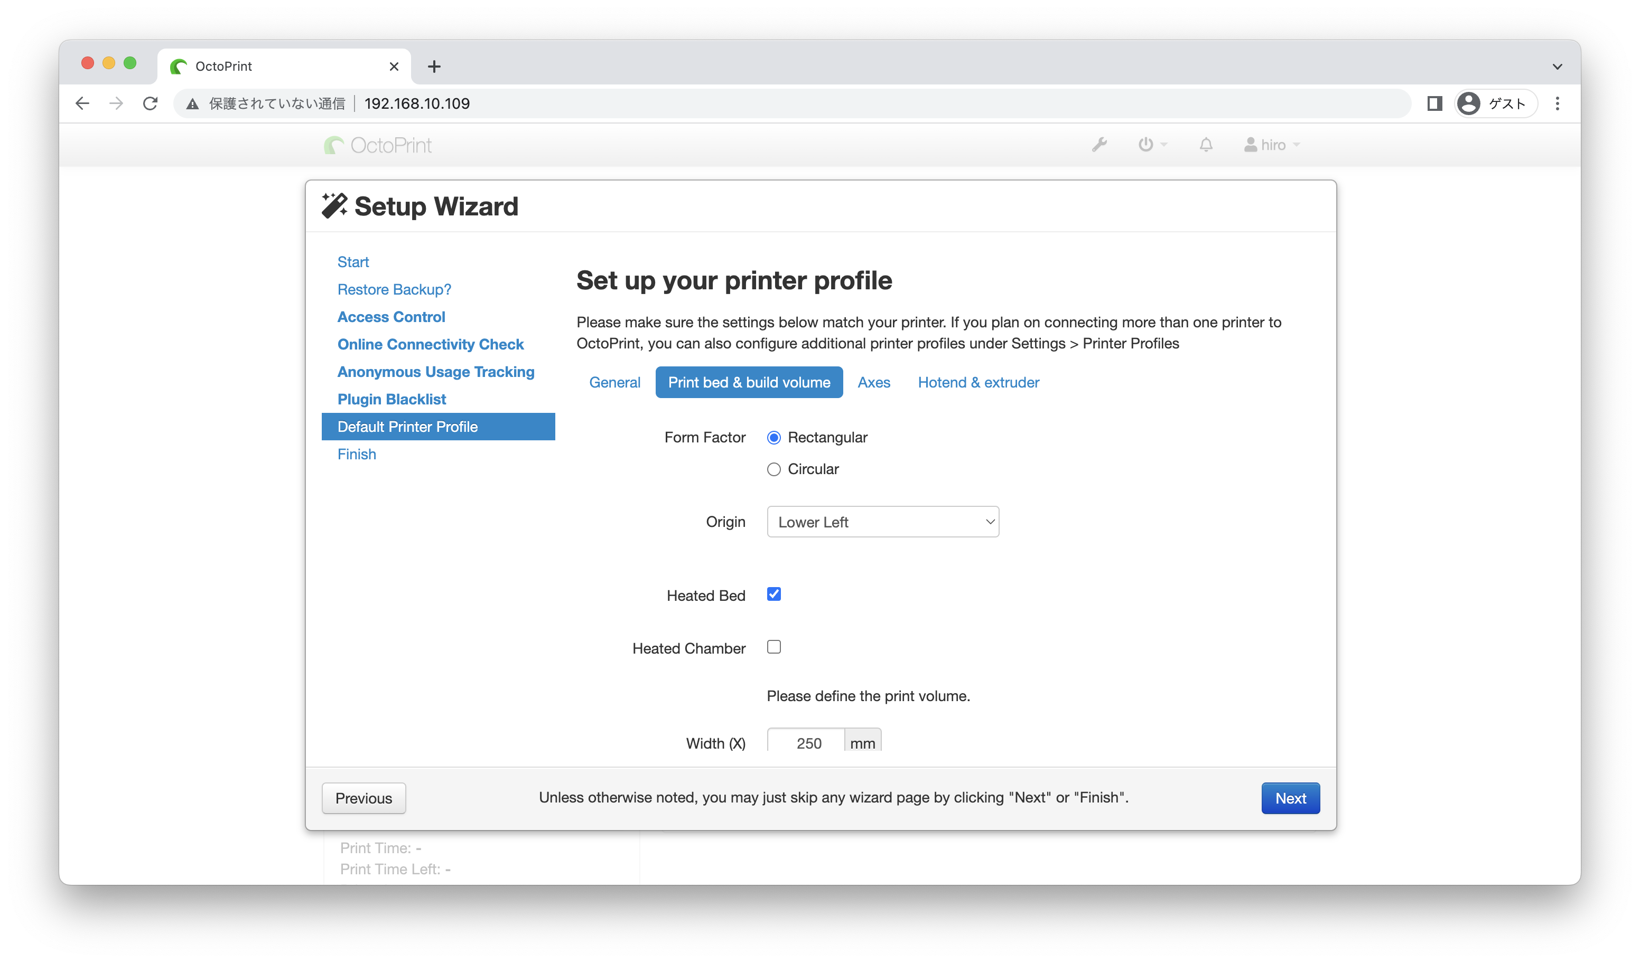Reload the current page
The width and height of the screenshot is (1640, 963).
[151, 103]
